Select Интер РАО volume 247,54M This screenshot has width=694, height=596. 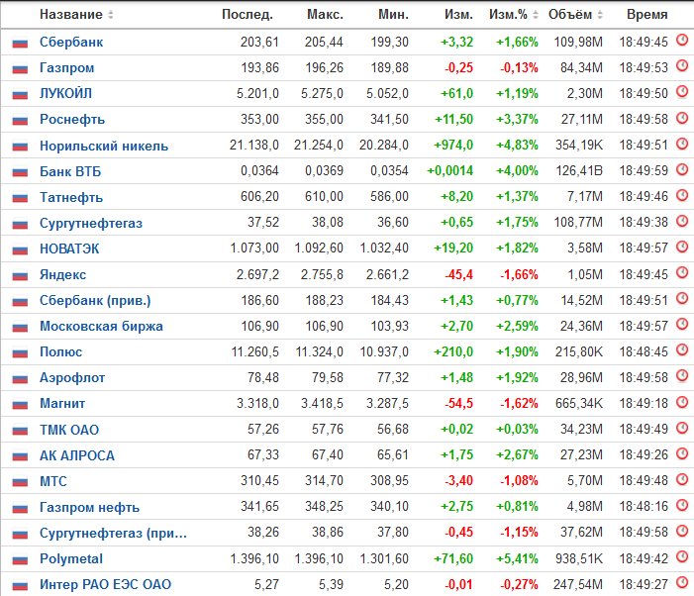point(578,584)
